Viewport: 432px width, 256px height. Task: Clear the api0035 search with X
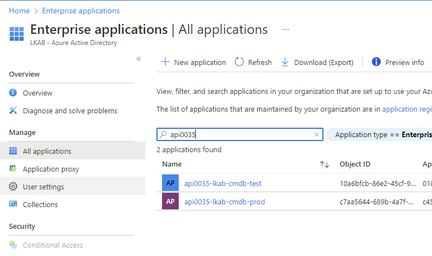[317, 134]
